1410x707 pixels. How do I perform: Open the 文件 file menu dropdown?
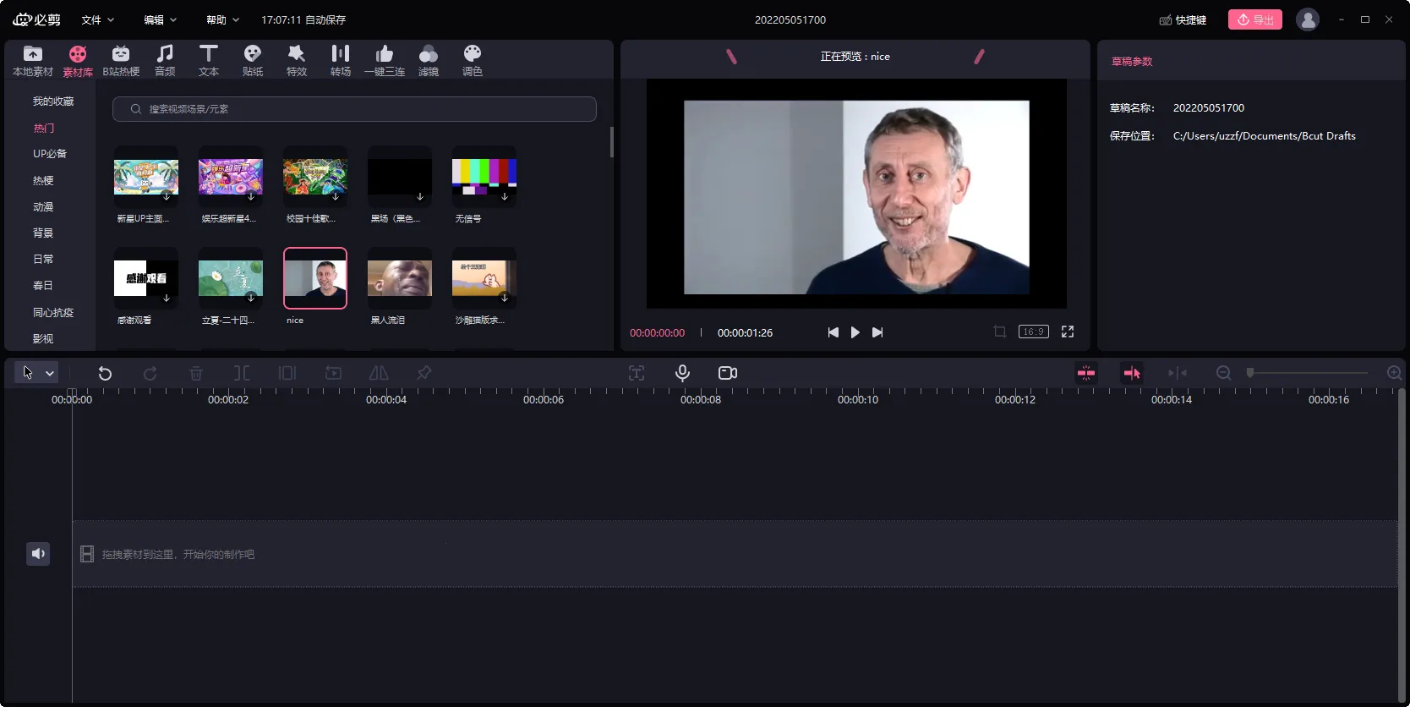tap(97, 19)
